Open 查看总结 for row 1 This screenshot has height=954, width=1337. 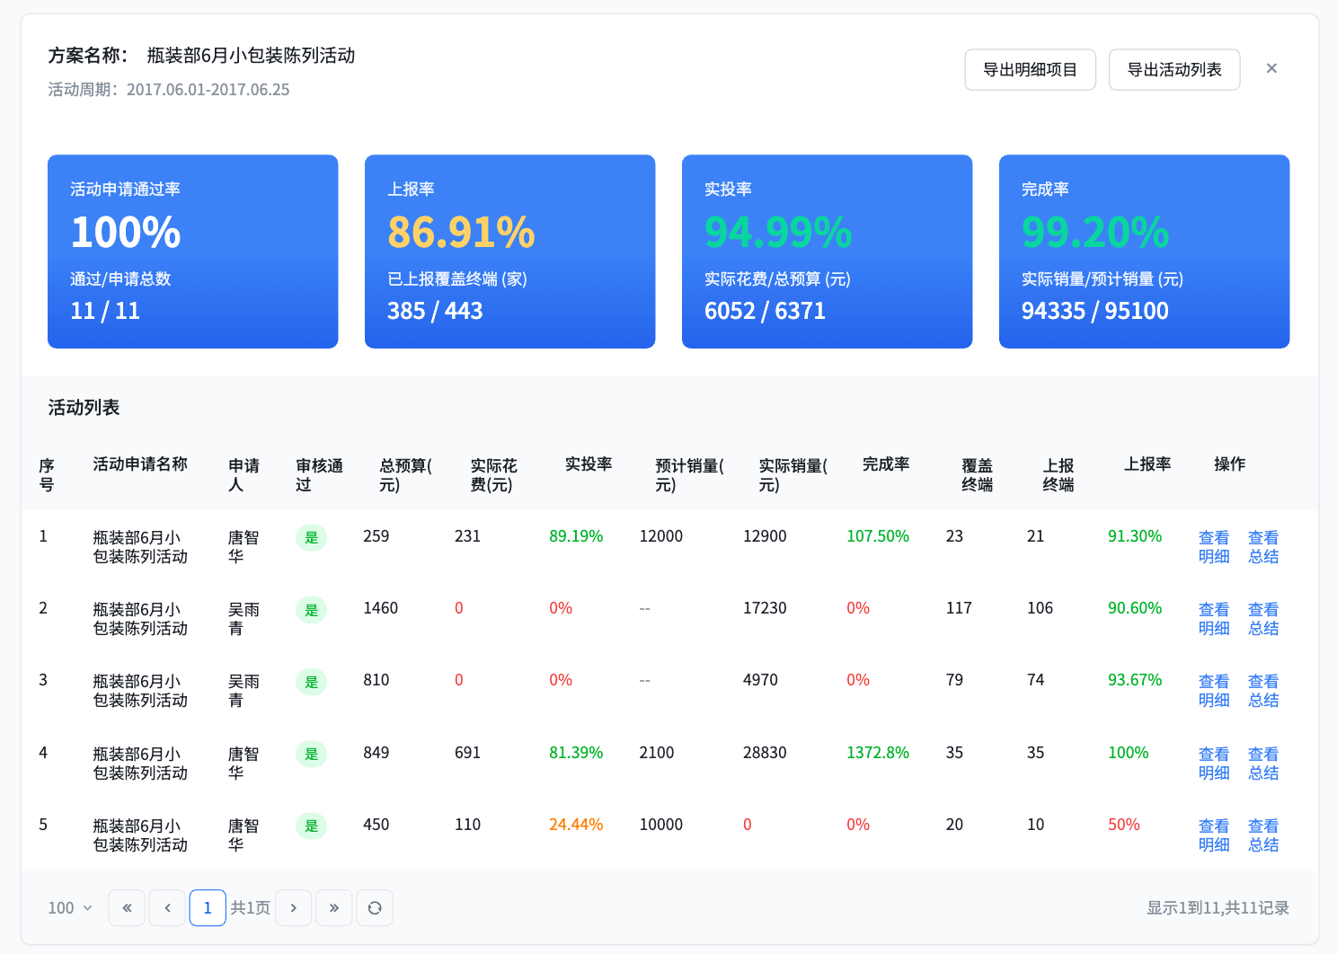coord(1263,546)
